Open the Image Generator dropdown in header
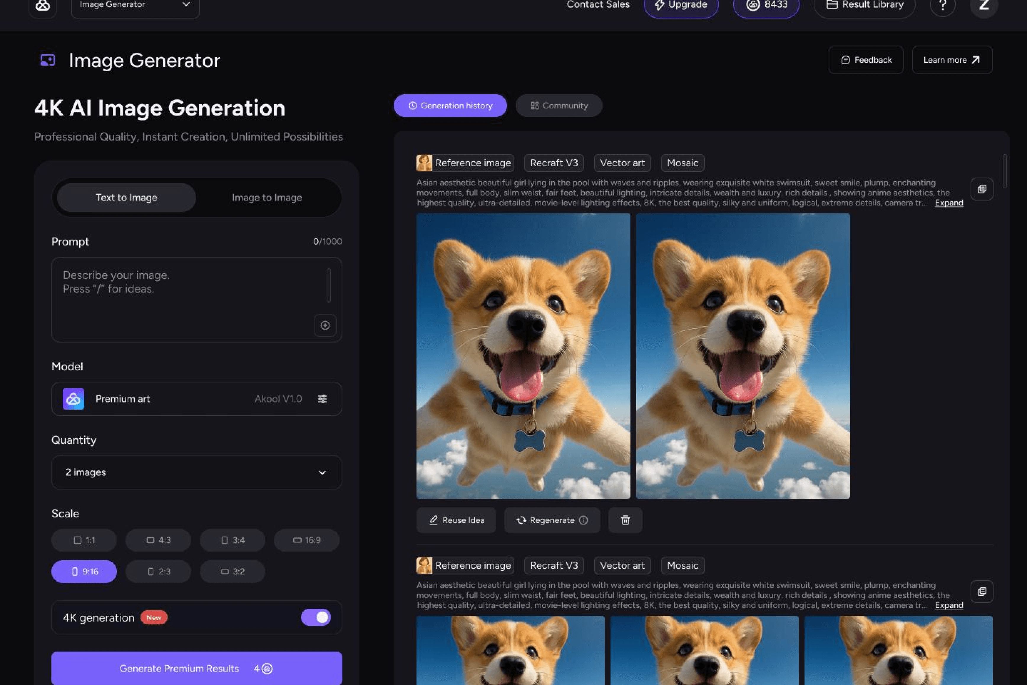 135,5
